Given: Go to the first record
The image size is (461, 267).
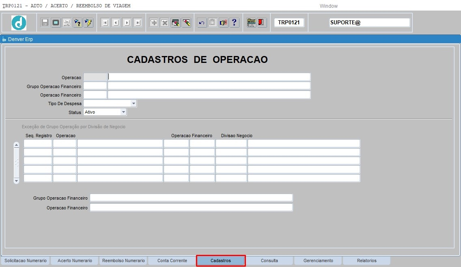Looking at the screenshot, I should (105, 23).
